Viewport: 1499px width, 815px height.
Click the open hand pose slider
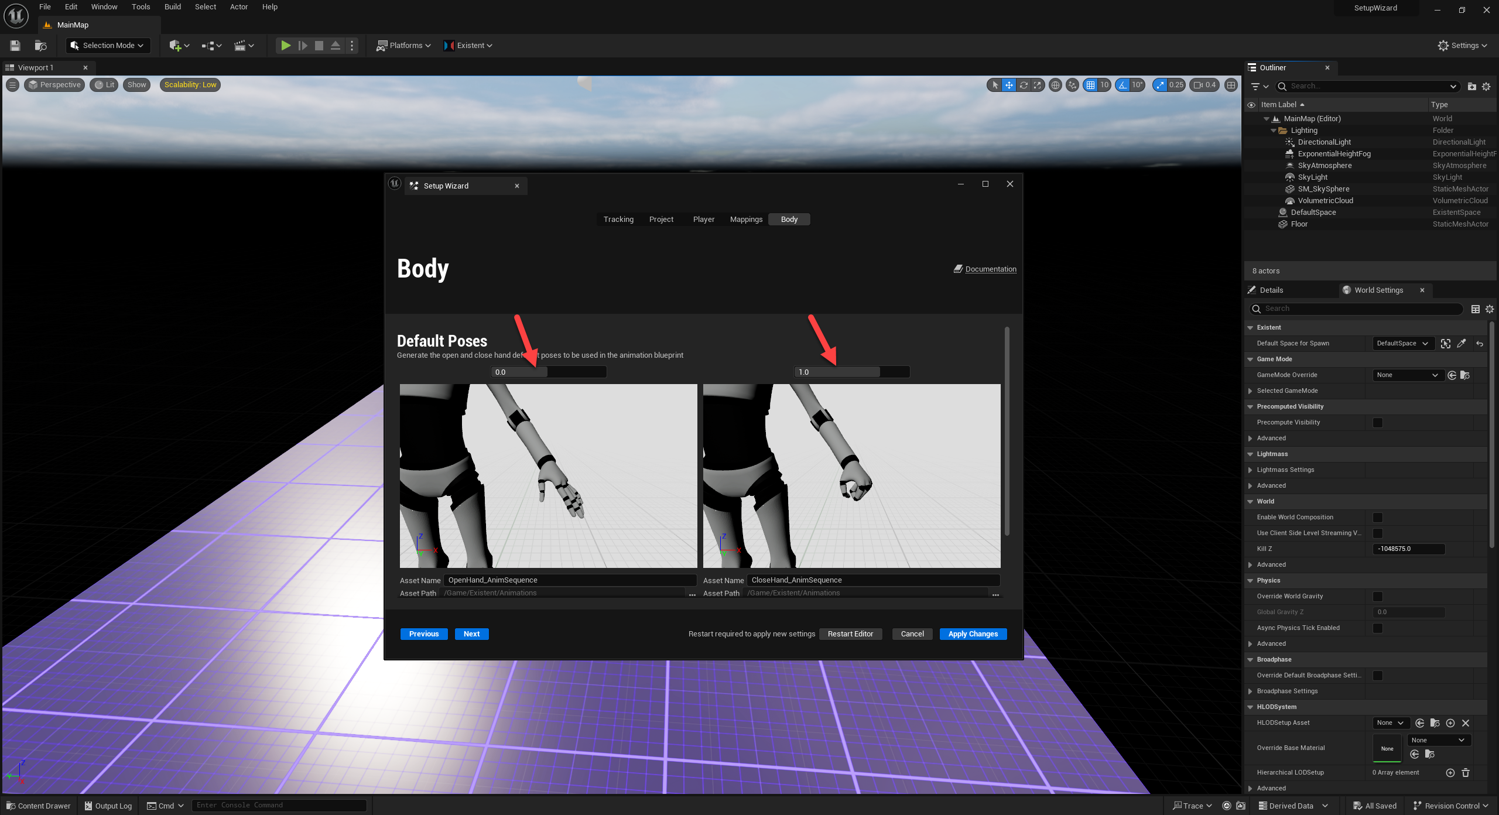pyautogui.click(x=548, y=372)
